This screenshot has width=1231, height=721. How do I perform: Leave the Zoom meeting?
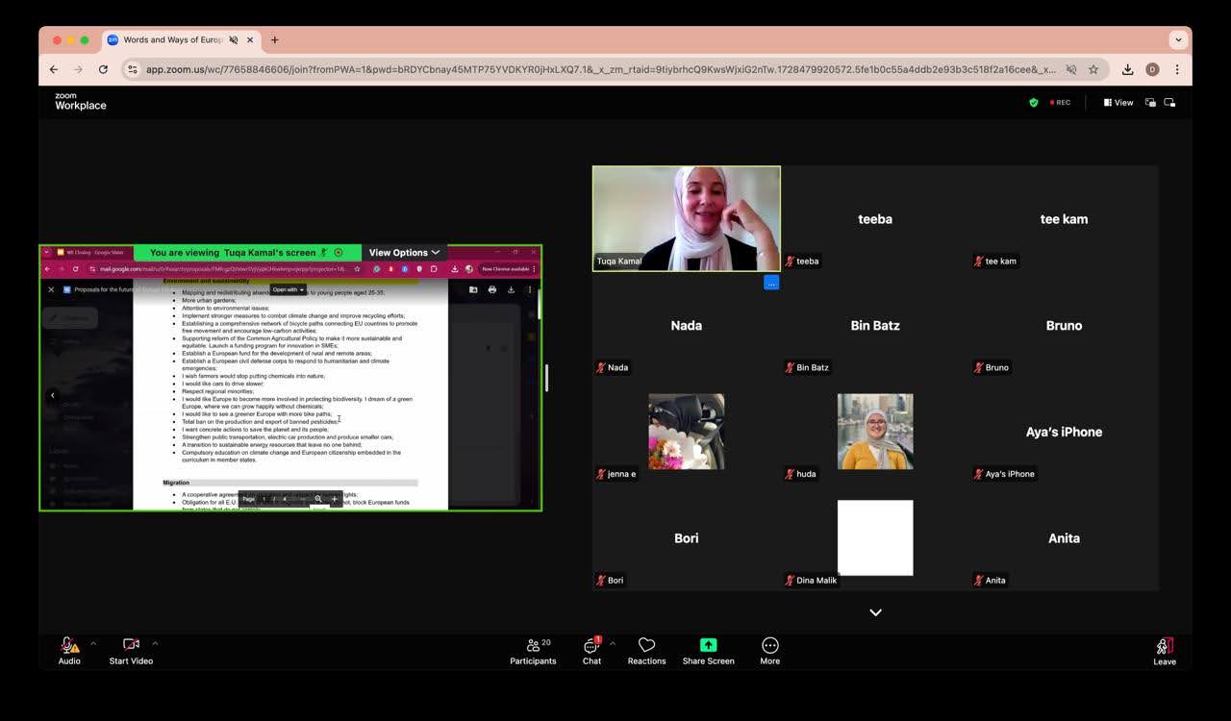click(1164, 651)
